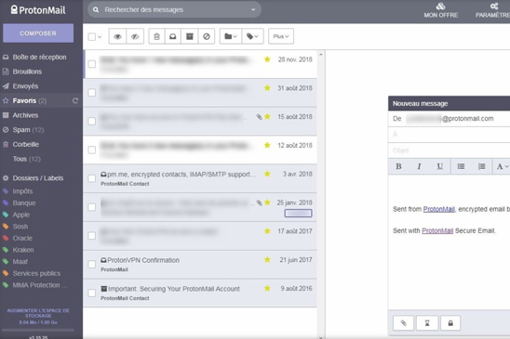The image size is (510, 339).
Task: Click the Rechercher des messages search field
Action: 174,9
